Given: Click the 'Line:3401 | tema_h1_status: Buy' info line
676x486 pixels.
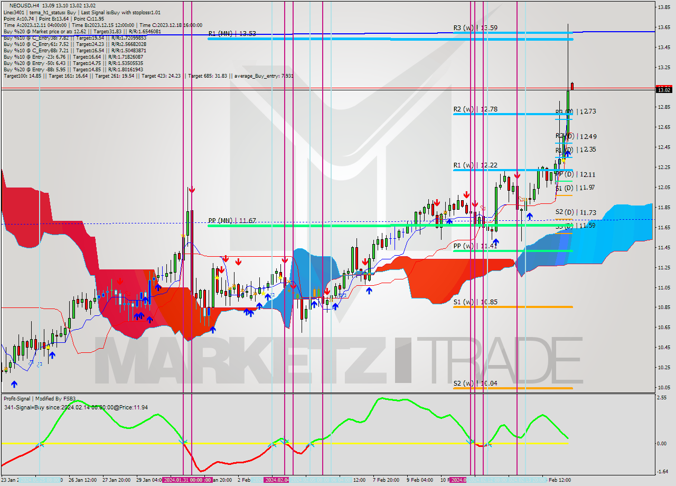Looking at the screenshot, I should [81, 12].
